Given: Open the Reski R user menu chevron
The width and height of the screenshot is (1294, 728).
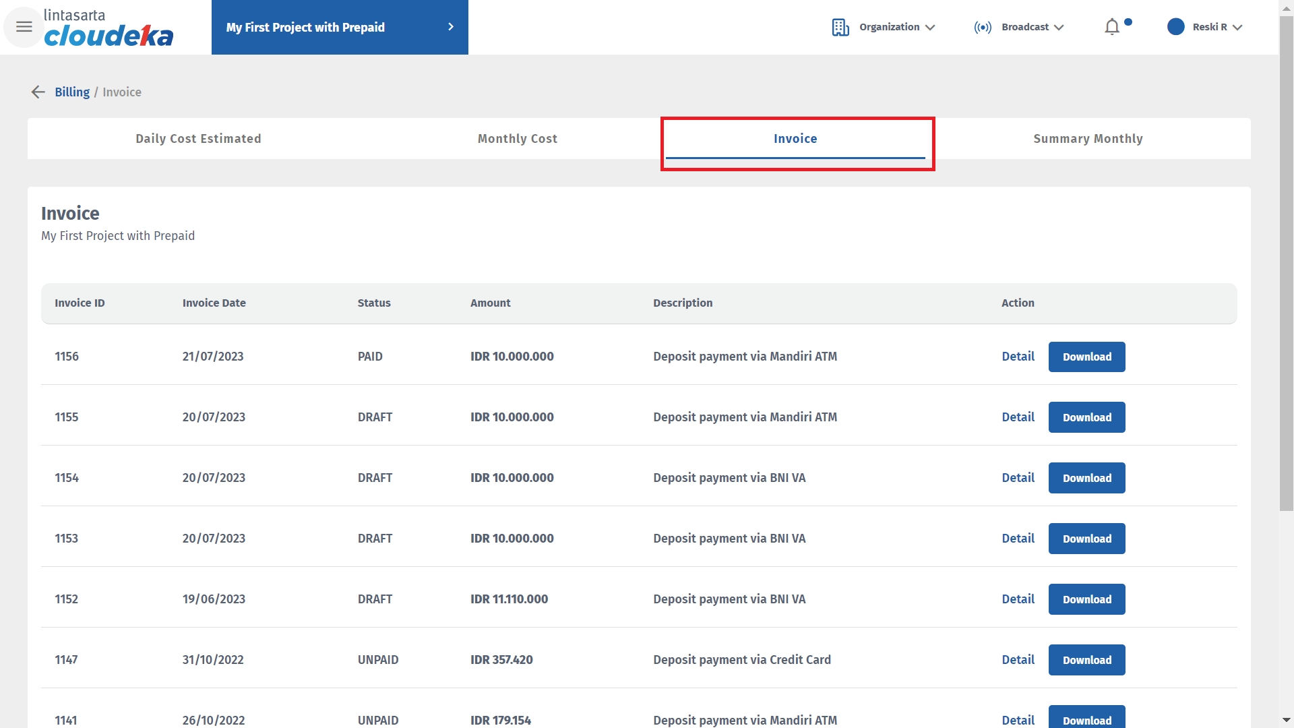Looking at the screenshot, I should pyautogui.click(x=1237, y=28).
